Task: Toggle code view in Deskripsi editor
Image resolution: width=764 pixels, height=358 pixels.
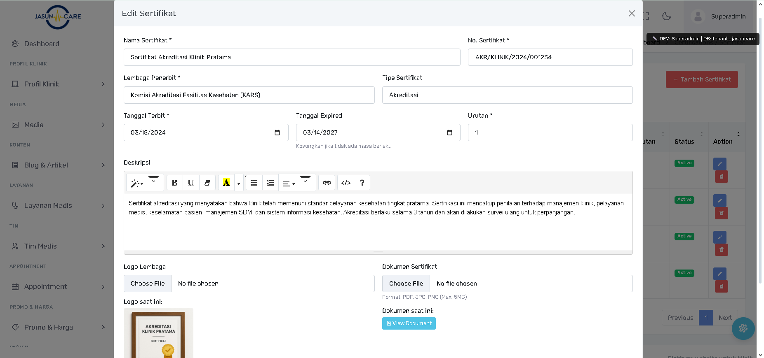Action: click(x=346, y=183)
